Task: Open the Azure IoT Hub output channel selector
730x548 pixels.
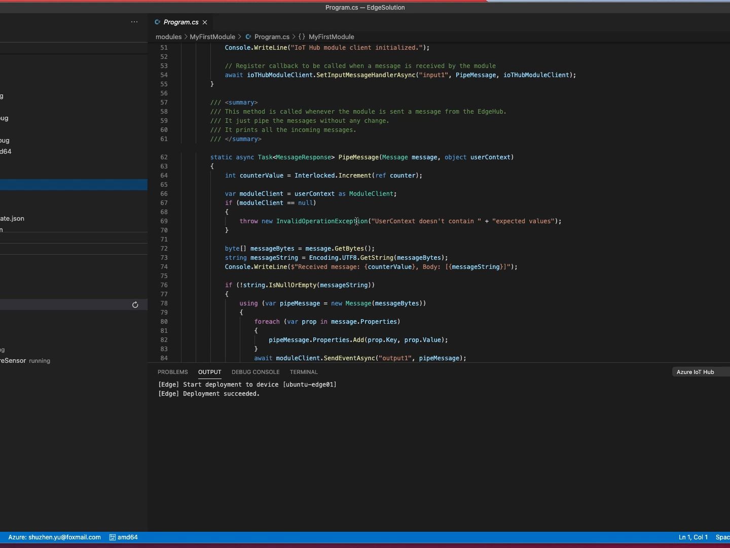Action: 695,372
